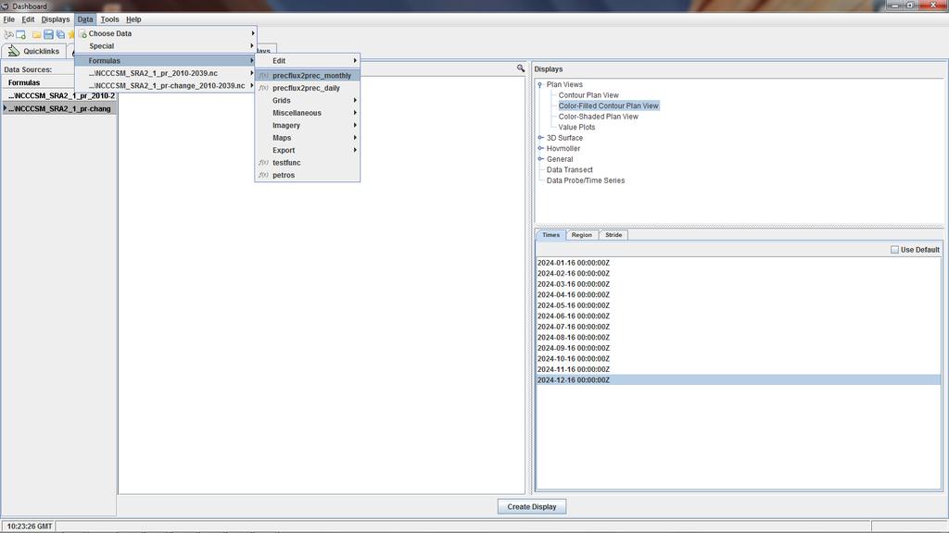
Task: Select time 2024-04-16 00:00:00Z
Action: (x=739, y=295)
